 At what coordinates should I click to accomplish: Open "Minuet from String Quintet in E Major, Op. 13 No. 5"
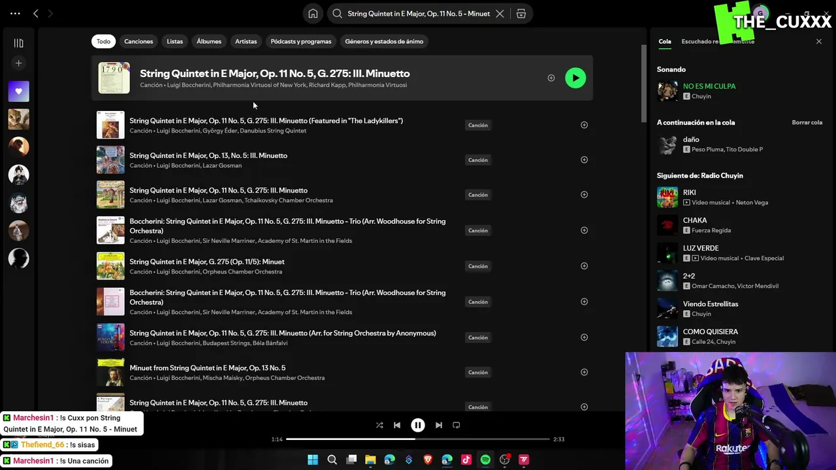208,368
